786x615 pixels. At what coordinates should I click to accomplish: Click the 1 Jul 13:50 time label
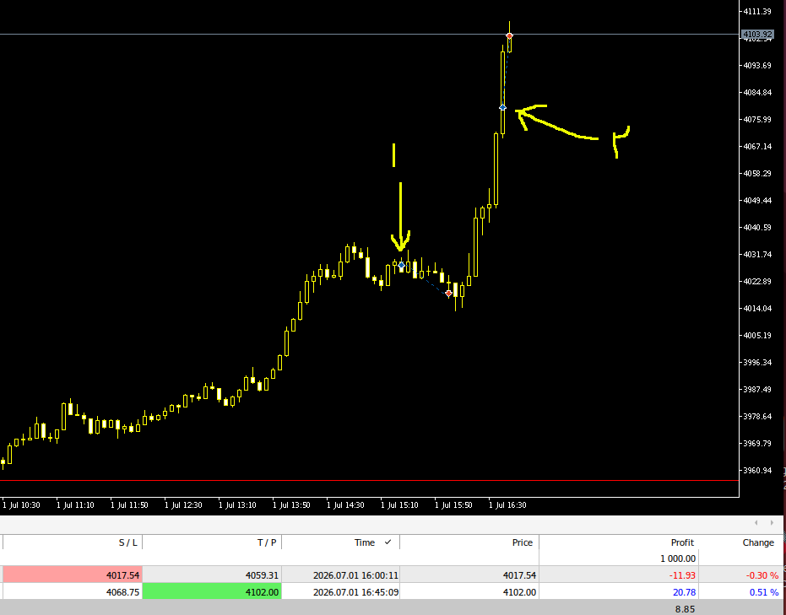292,504
